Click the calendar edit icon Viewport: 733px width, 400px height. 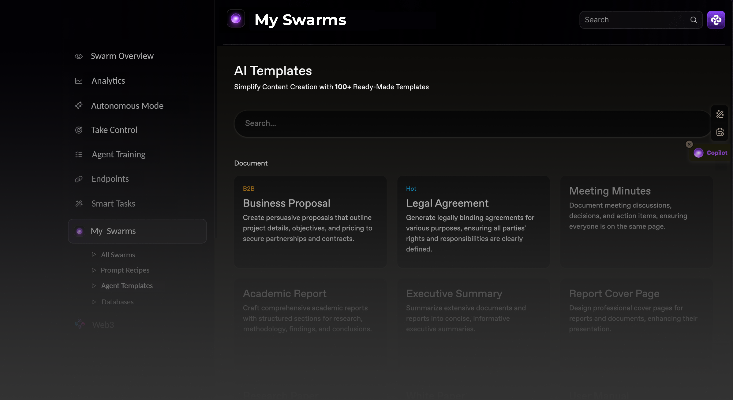tap(720, 132)
